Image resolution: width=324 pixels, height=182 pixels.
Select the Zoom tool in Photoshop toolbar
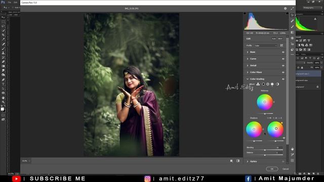[x=3, y=102]
